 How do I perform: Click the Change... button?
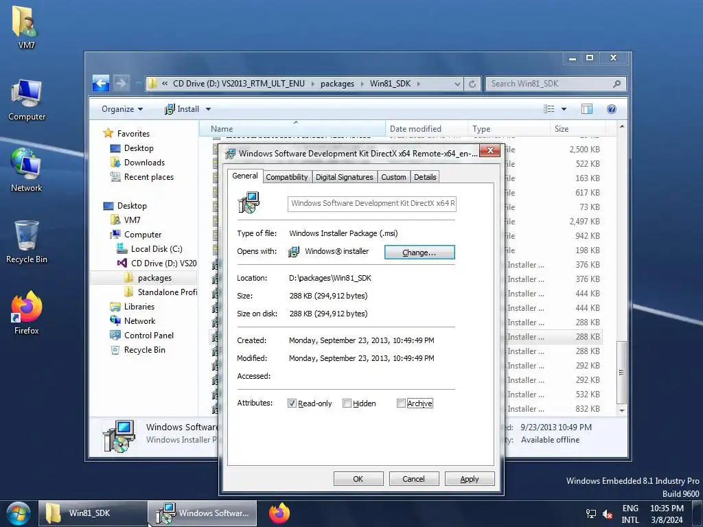click(419, 253)
